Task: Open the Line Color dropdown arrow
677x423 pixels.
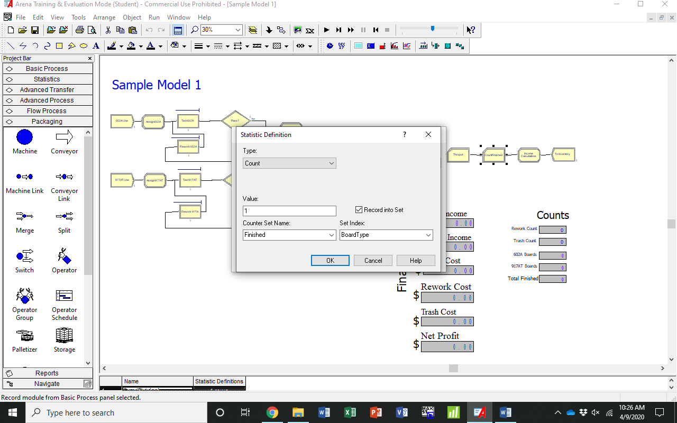Action: coord(121,46)
